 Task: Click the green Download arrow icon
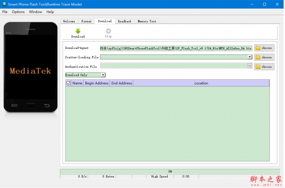point(78,31)
